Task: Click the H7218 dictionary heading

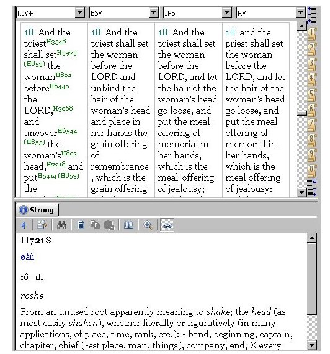Action: pyautogui.click(x=36, y=240)
